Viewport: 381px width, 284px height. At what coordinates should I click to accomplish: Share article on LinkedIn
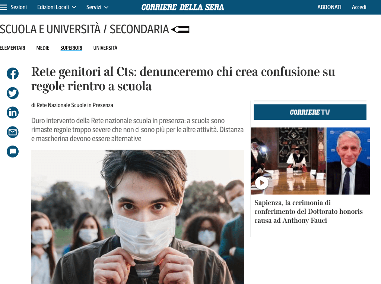(x=13, y=113)
